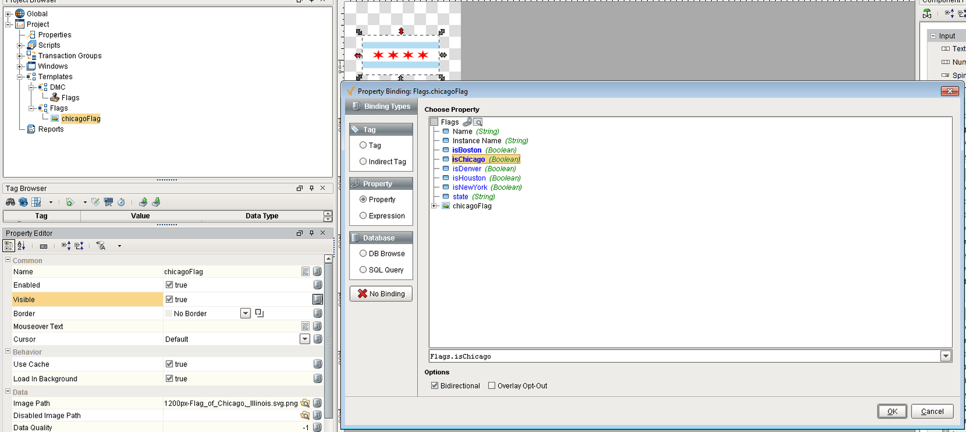The width and height of the screenshot is (966, 432).
Task: Click the Cancel button
Action: click(x=932, y=411)
